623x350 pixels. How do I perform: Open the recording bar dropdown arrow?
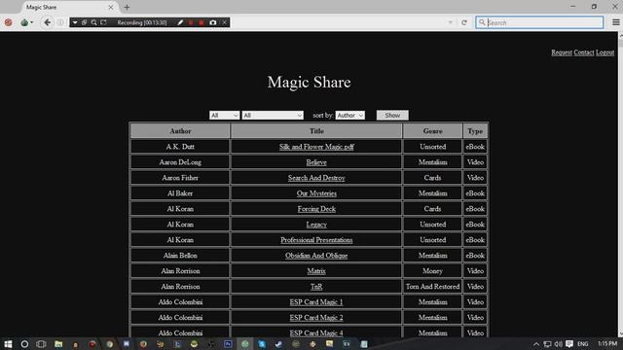tap(75, 22)
